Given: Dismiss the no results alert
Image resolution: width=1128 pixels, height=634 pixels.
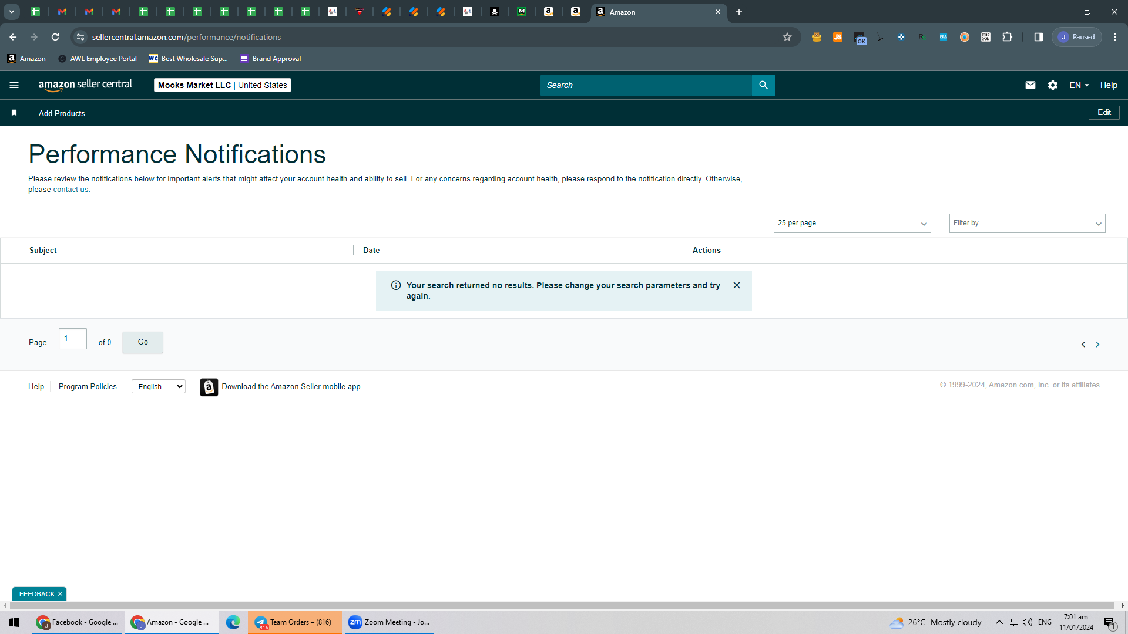Looking at the screenshot, I should point(736,285).
